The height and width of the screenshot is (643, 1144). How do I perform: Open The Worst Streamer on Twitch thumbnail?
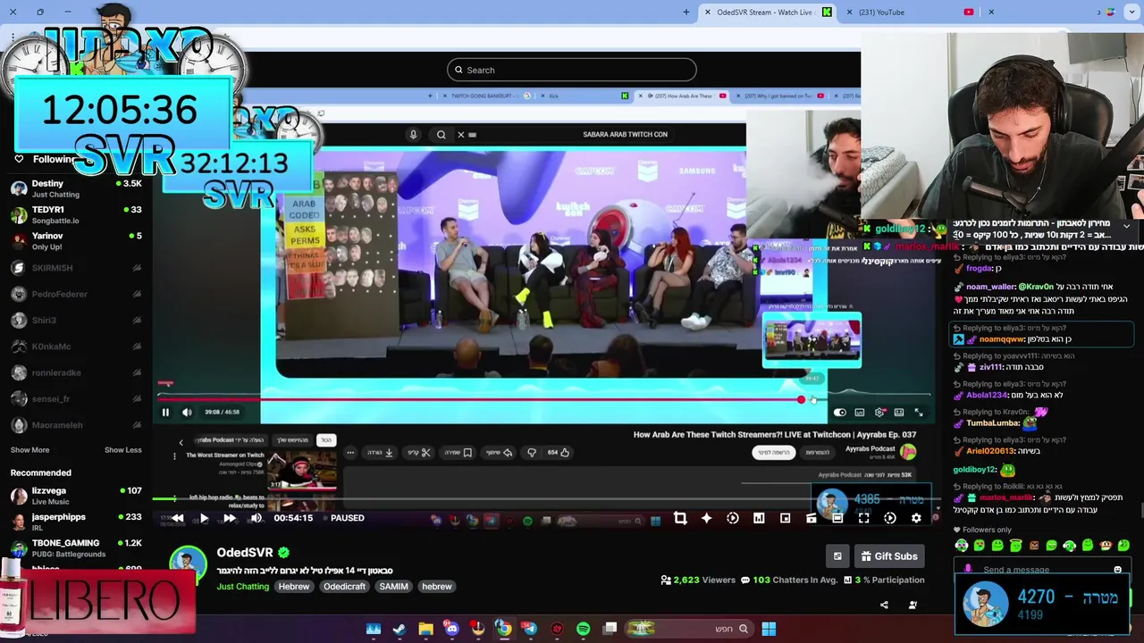(304, 472)
